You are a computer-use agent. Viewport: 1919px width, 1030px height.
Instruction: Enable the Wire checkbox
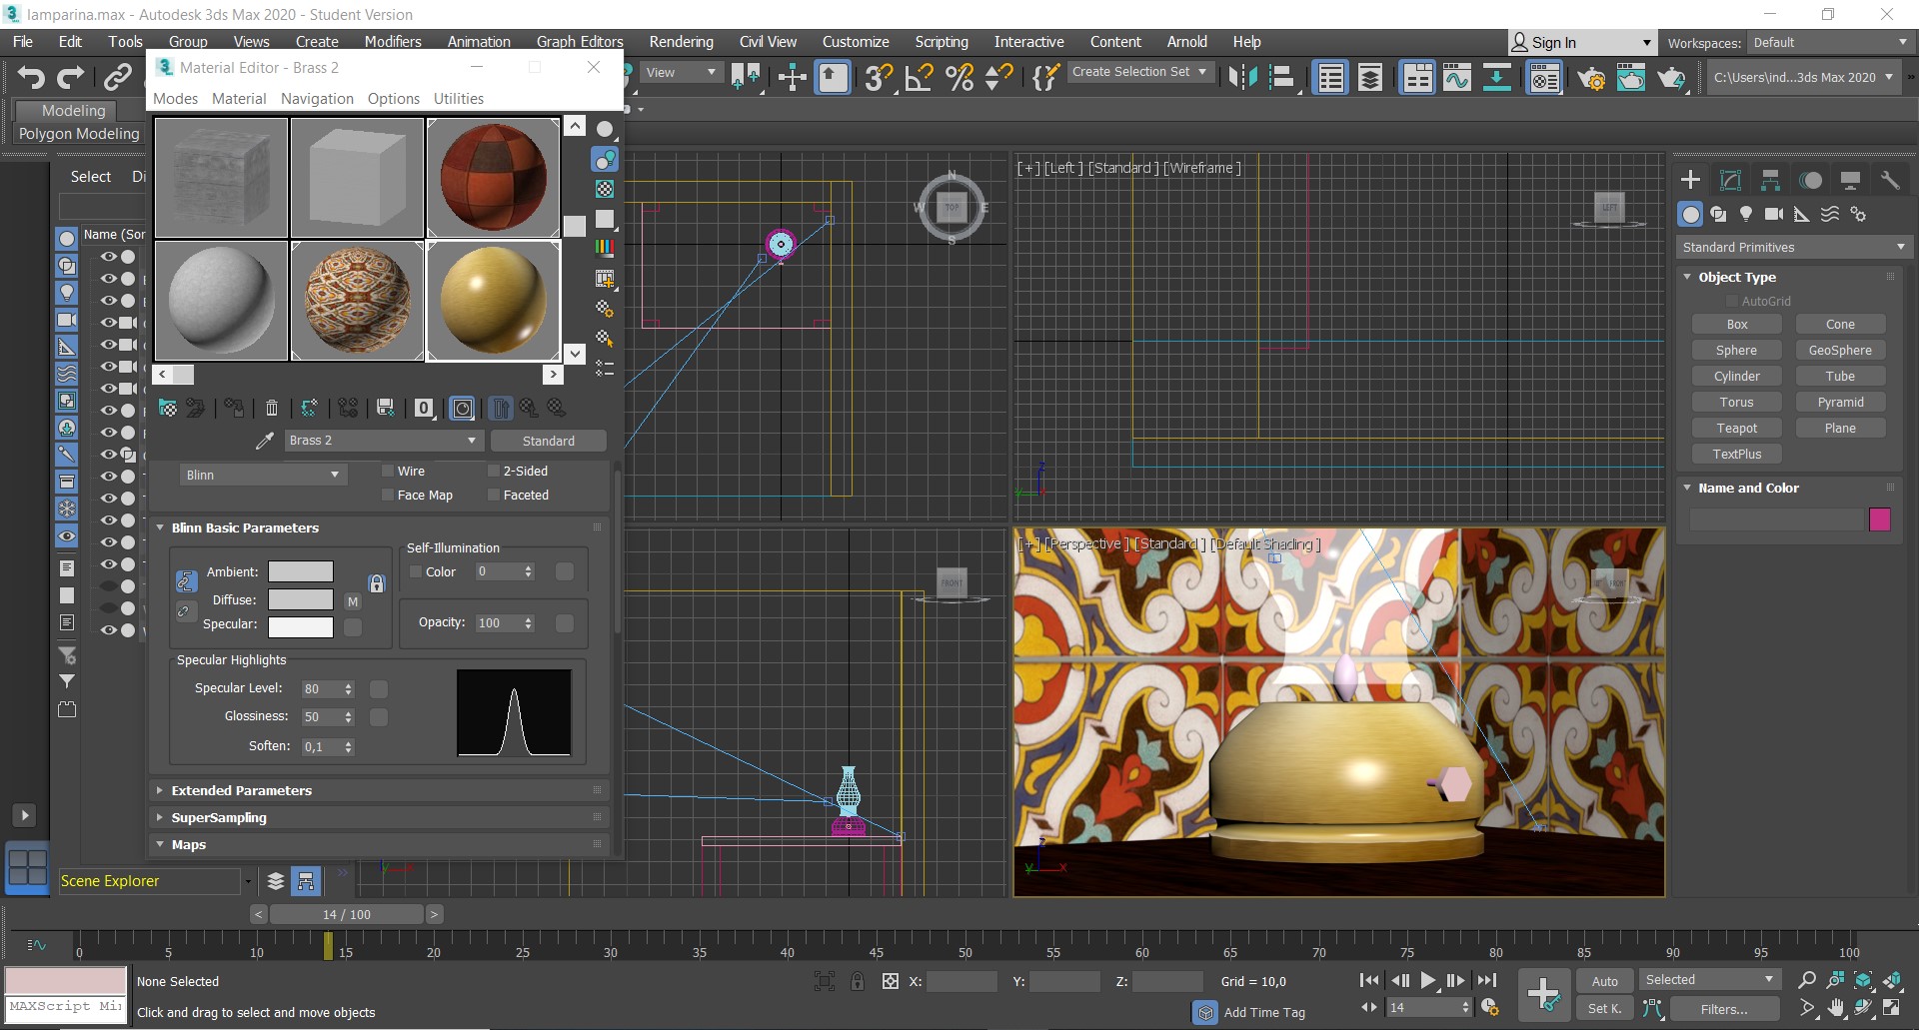(388, 471)
